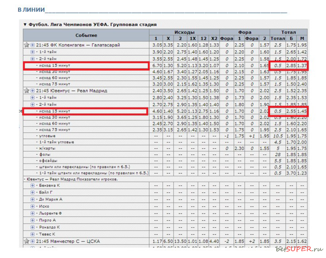The width and height of the screenshot is (326, 258).
Task: Select fouls total 28 value
Action: click(x=278, y=154)
